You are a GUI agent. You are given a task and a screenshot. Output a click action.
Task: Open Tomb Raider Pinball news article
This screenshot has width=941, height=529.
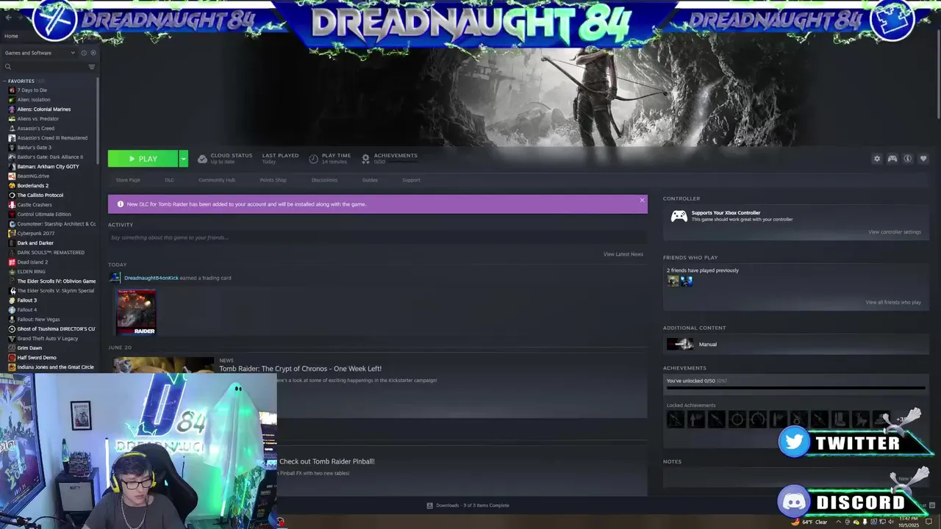(x=327, y=461)
